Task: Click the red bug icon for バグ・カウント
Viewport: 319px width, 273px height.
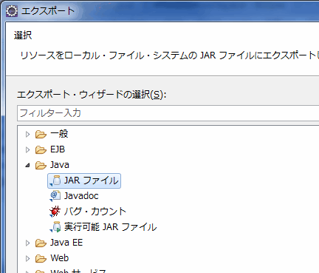Action: 55,212
